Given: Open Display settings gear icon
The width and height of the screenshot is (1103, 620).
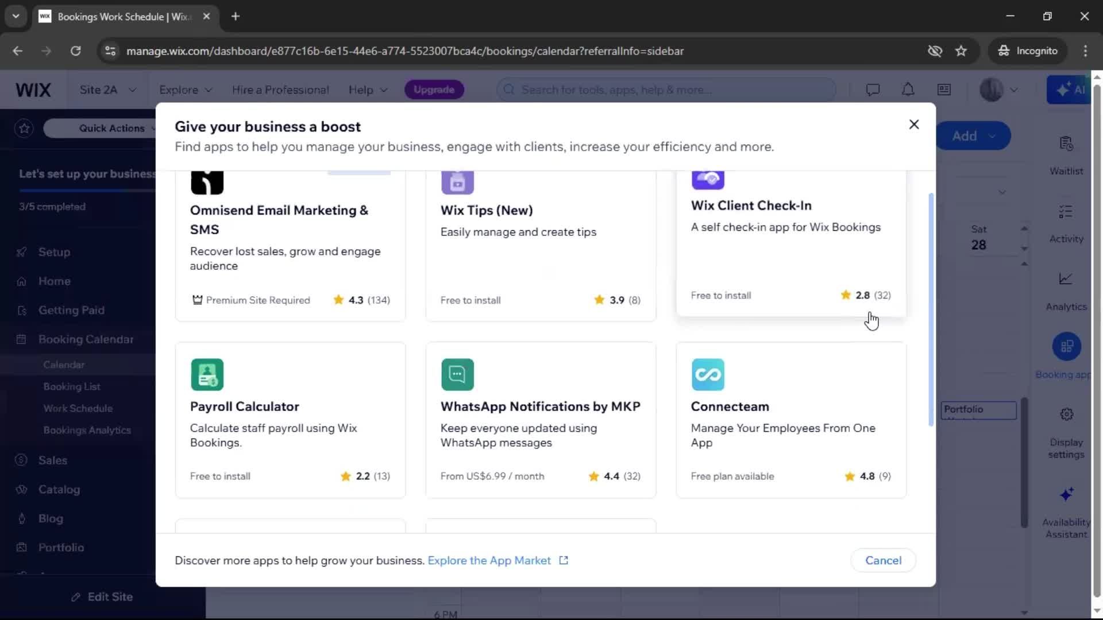Looking at the screenshot, I should point(1067,414).
